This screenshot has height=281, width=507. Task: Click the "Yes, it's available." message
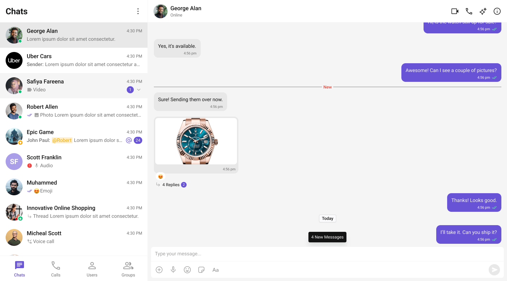177,48
